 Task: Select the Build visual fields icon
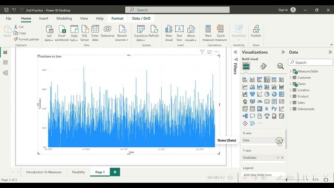coord(246,66)
